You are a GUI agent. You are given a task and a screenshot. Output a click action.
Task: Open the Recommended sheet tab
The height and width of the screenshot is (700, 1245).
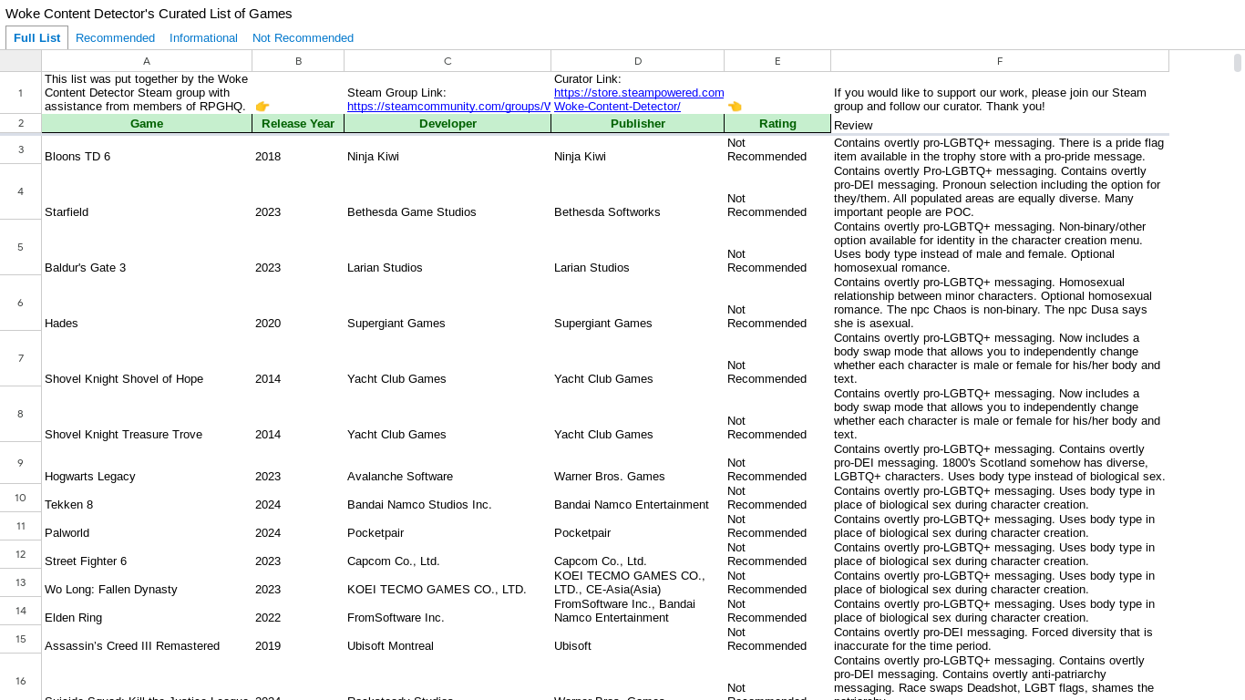coord(115,37)
